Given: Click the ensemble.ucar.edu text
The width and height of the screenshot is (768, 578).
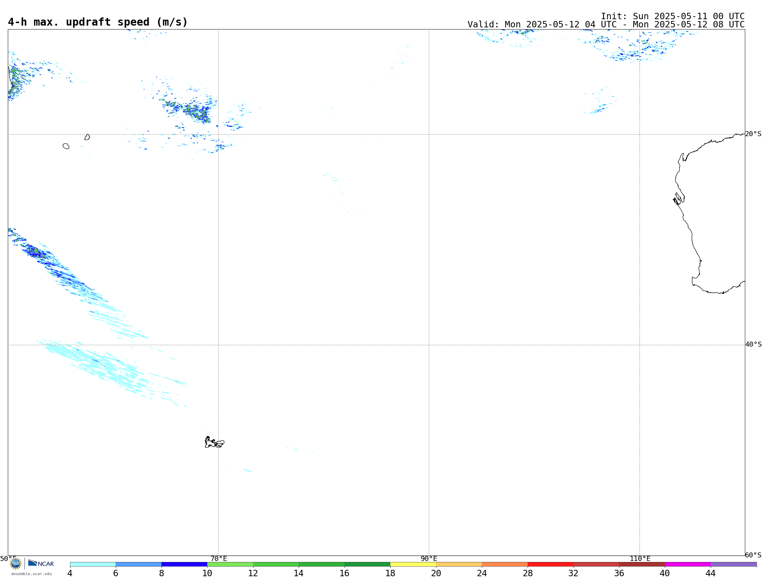Looking at the screenshot, I should [x=31, y=574].
